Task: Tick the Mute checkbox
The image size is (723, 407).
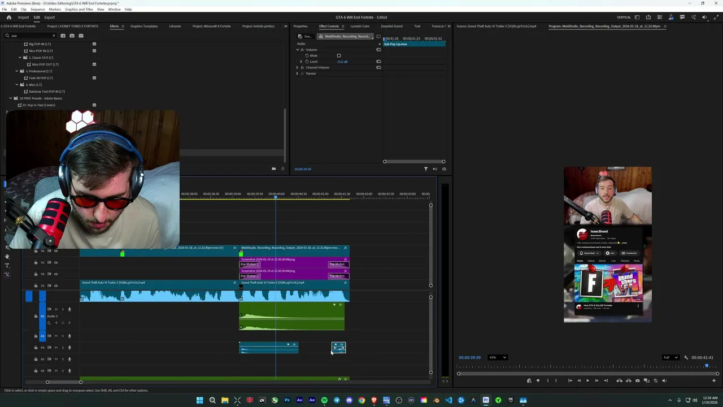Action: click(339, 55)
